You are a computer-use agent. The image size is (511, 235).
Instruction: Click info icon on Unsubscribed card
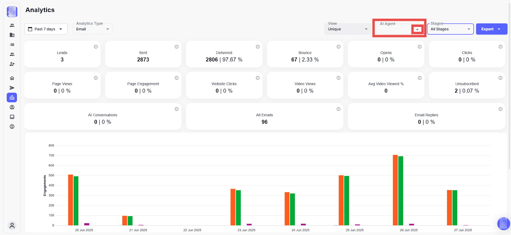500,78
